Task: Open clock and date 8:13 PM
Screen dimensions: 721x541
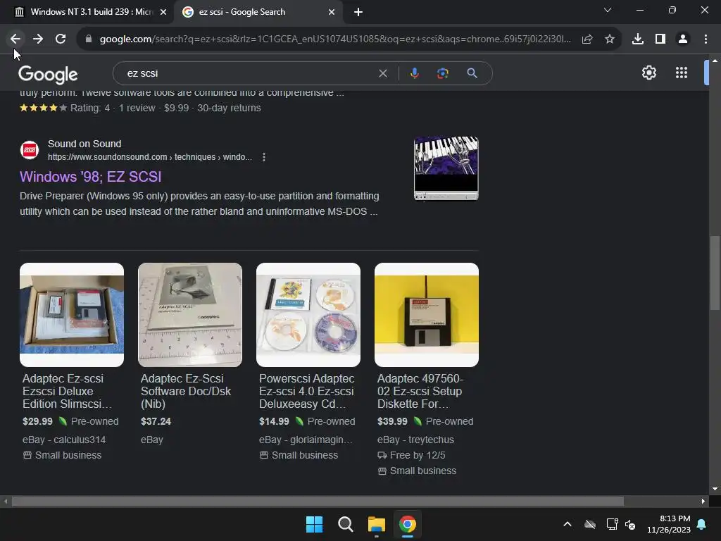Action: tap(669, 524)
